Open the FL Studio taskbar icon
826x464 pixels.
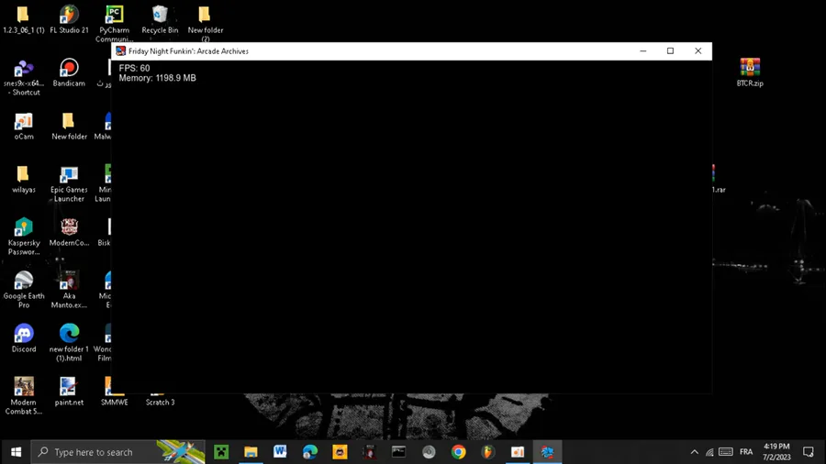point(488,452)
